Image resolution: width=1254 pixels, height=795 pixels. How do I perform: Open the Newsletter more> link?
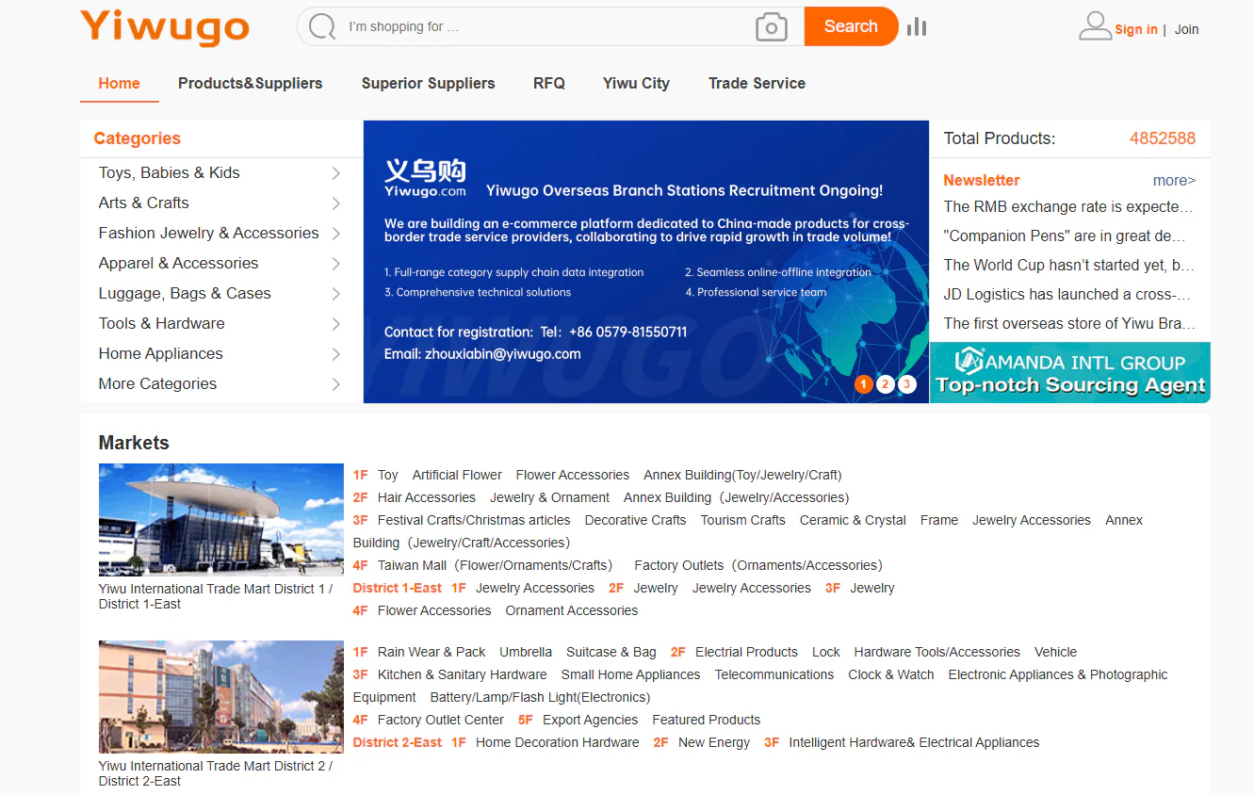point(1174,180)
